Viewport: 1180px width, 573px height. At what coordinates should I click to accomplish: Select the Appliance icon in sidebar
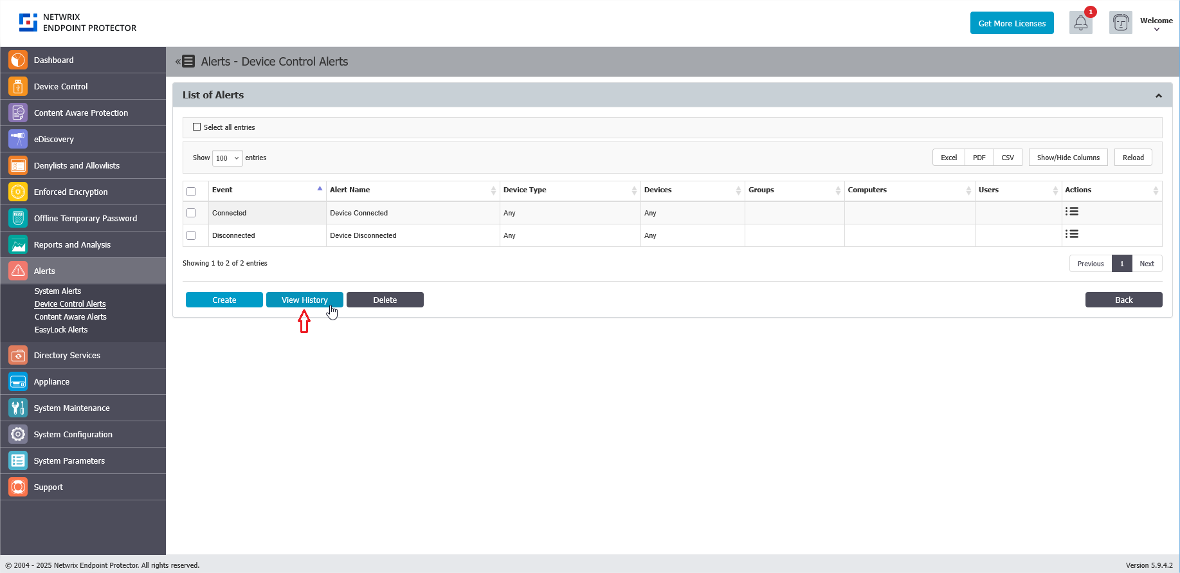click(x=18, y=381)
